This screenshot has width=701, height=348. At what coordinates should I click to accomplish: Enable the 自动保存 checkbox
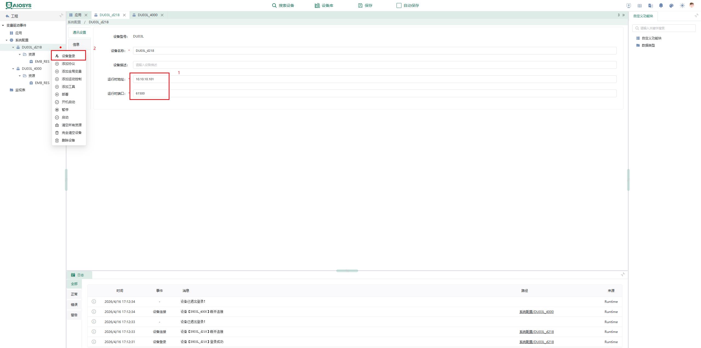tap(399, 5)
